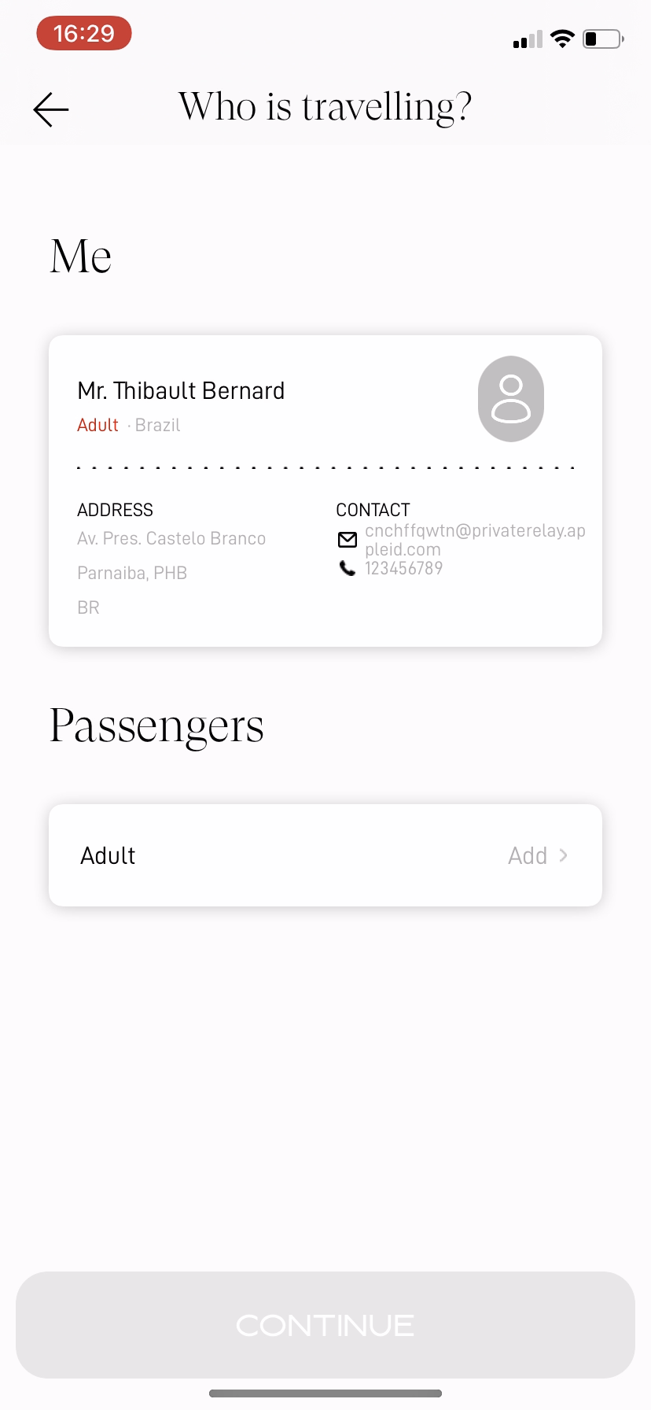Image resolution: width=651 pixels, height=1410 pixels.
Task: Tap the phone number 123456789
Action: (x=404, y=568)
